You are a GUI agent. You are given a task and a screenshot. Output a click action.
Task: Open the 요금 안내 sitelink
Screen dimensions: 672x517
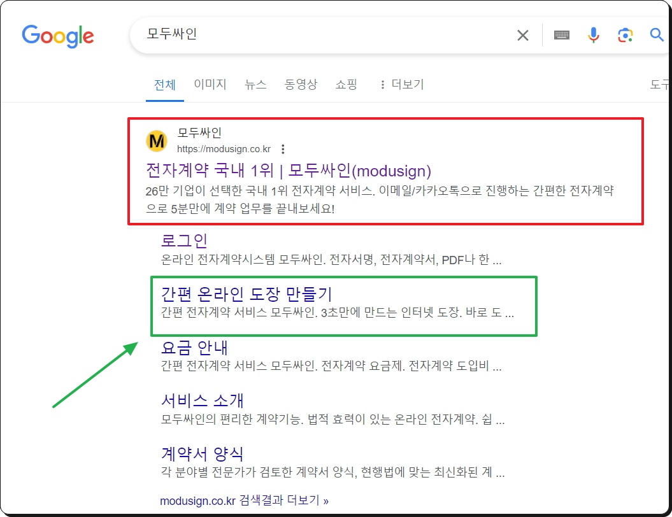tap(194, 348)
